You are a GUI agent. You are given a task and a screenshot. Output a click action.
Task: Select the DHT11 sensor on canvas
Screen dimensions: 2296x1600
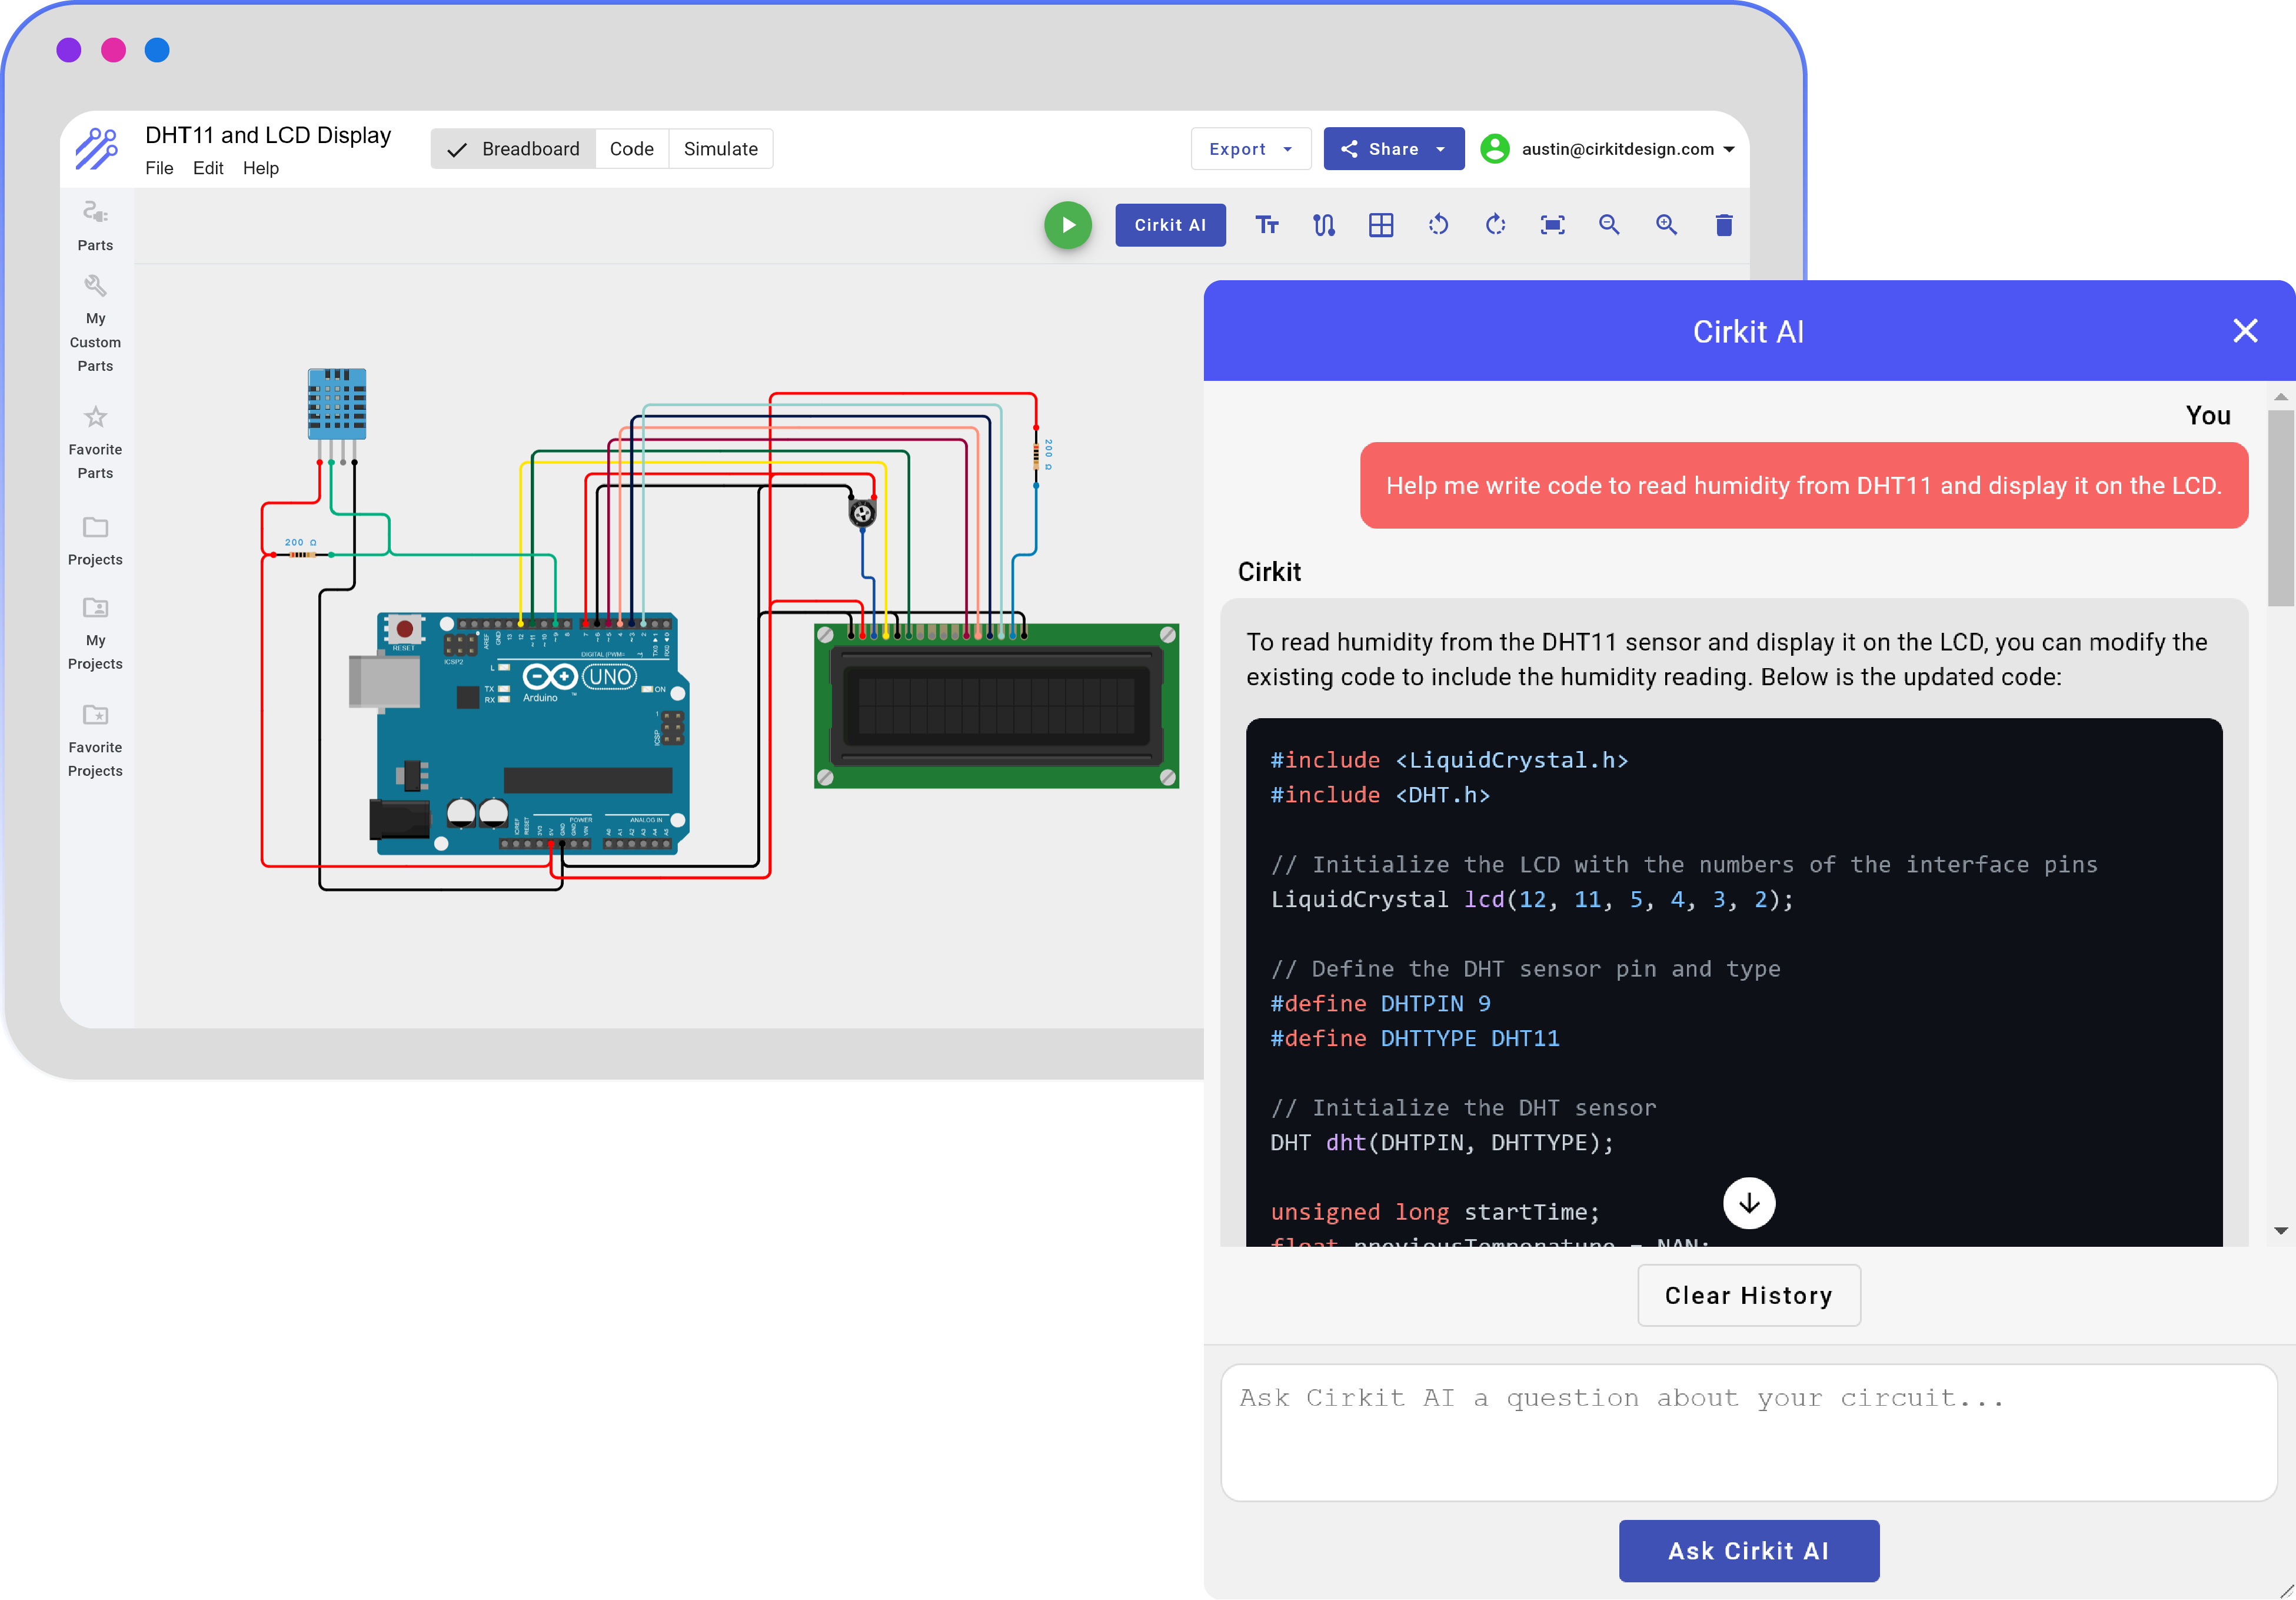[x=336, y=404]
